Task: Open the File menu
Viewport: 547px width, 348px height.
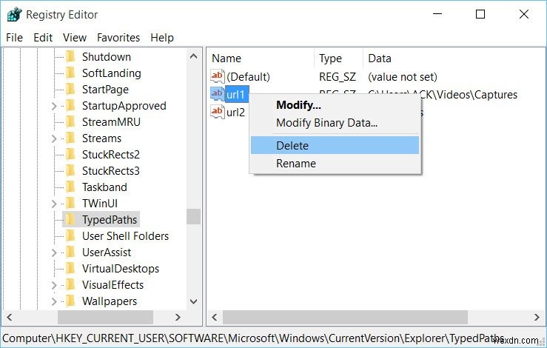Action: coord(14,37)
